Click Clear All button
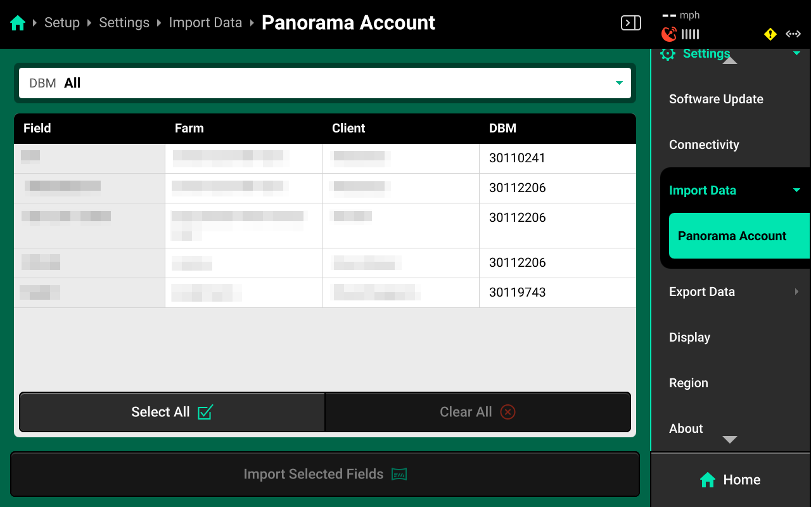This screenshot has width=811, height=507. tap(478, 412)
